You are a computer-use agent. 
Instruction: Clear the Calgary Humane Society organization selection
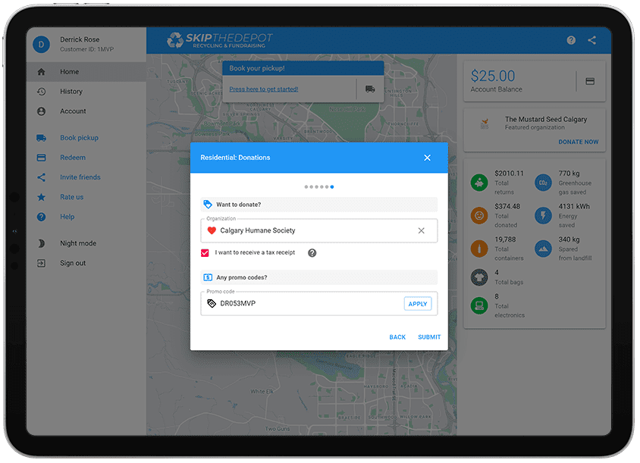tap(422, 230)
